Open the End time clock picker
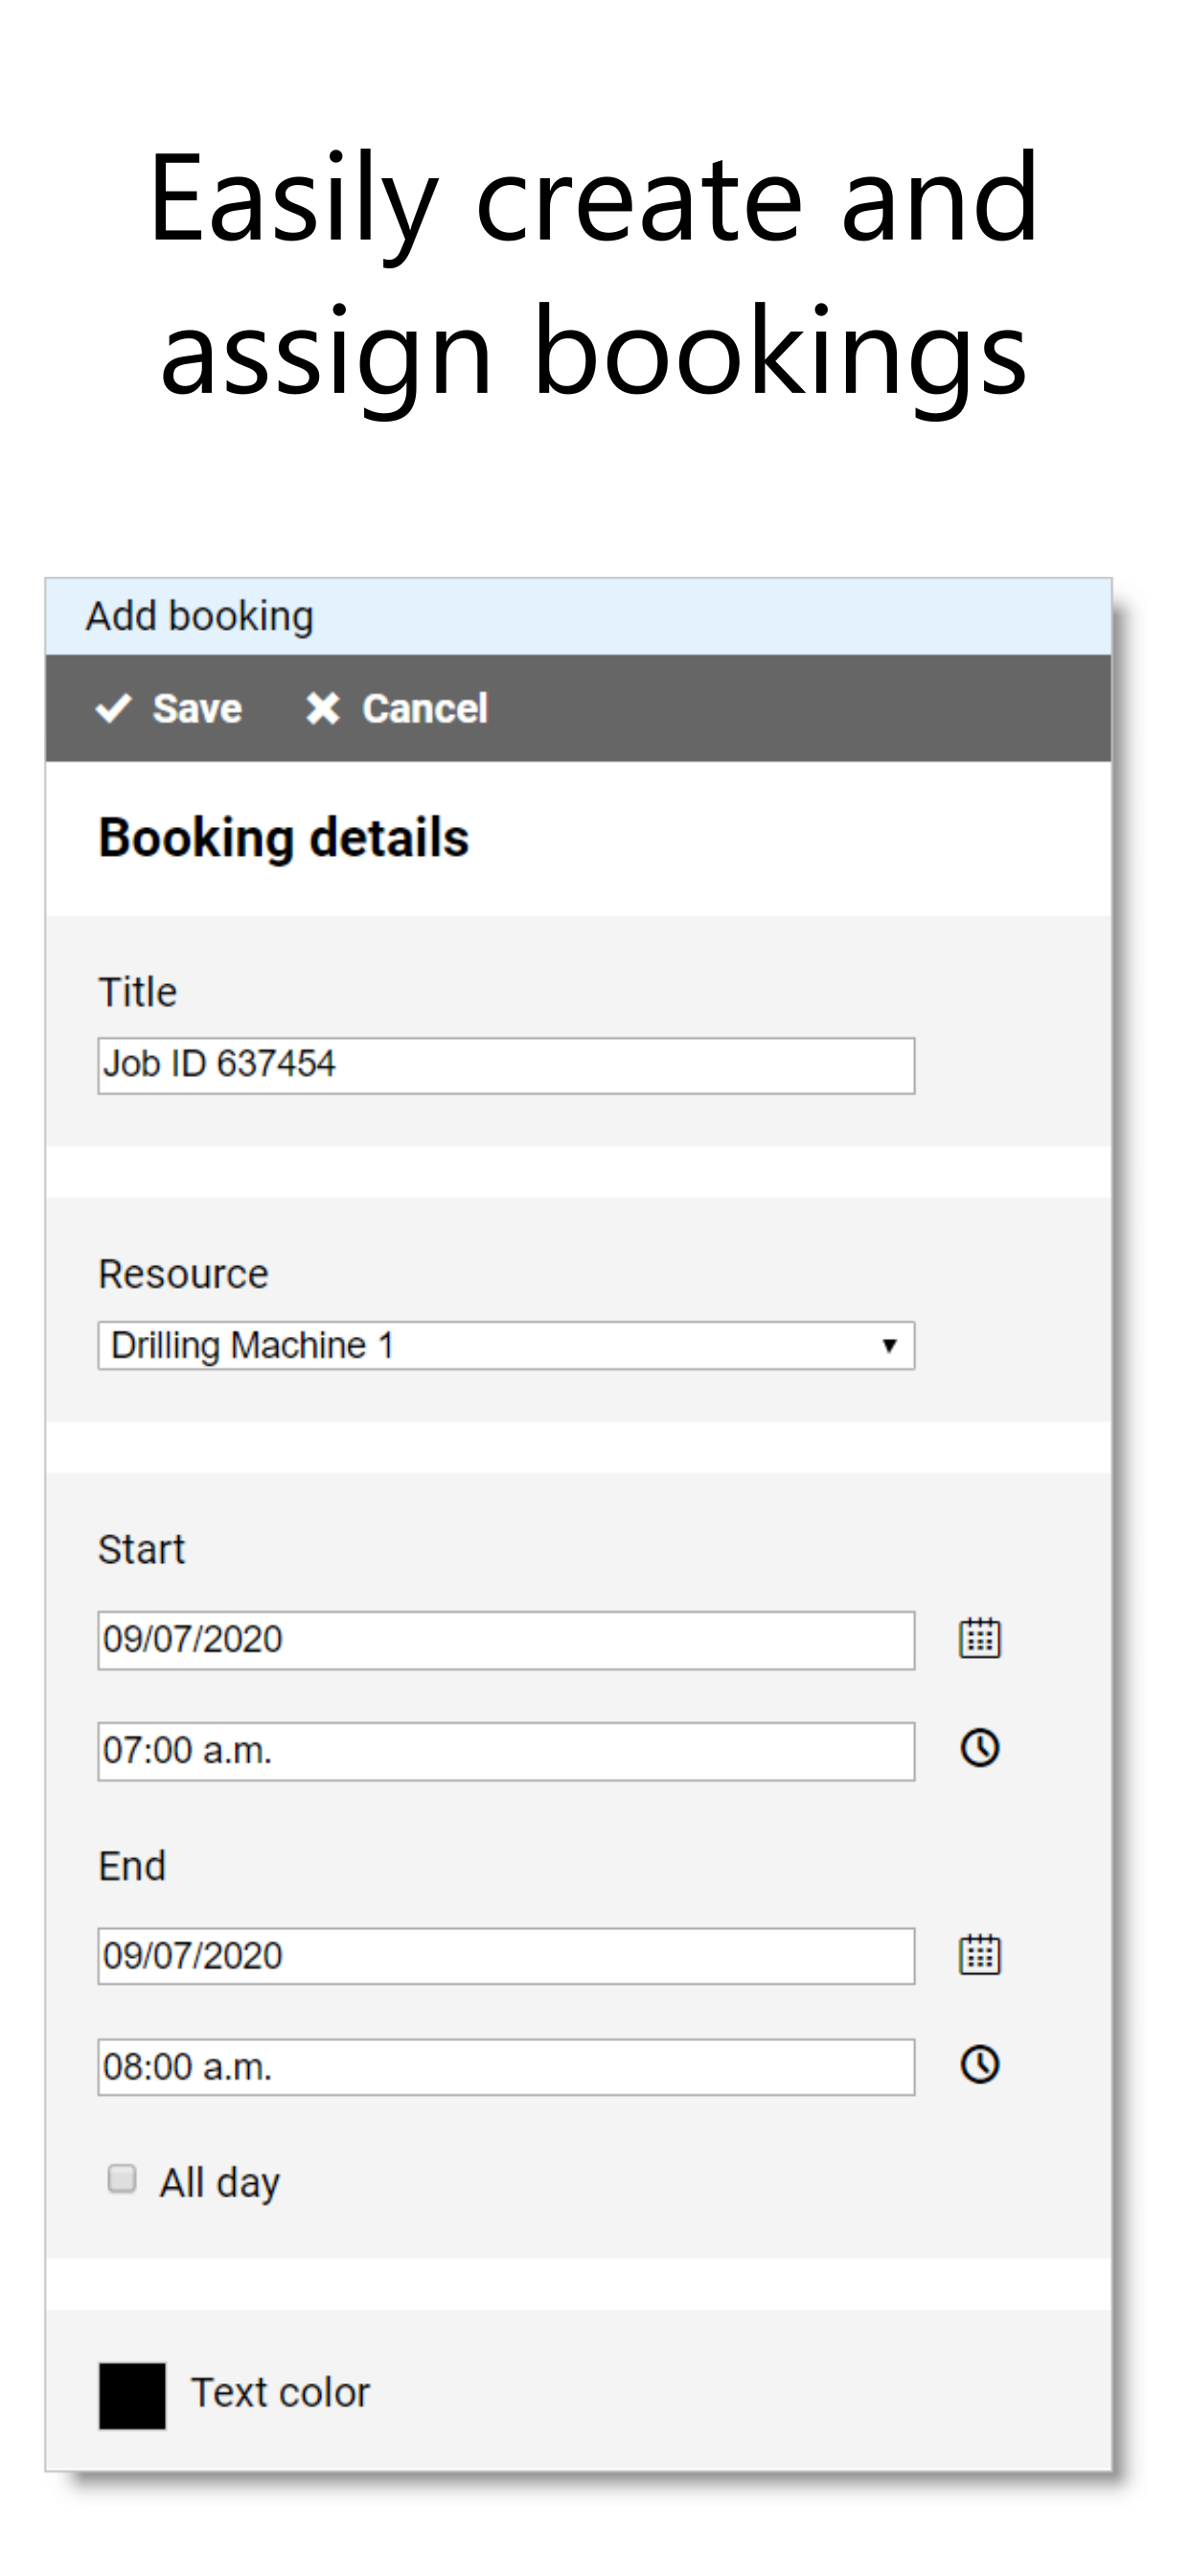The height and width of the screenshot is (2576, 1190). (979, 2064)
